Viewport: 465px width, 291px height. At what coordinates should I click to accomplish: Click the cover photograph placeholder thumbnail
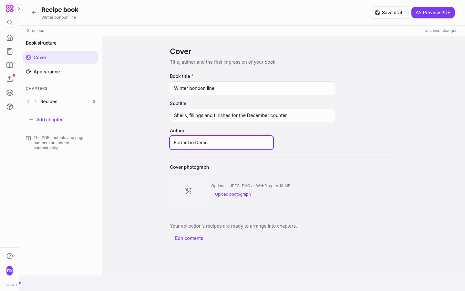188,191
